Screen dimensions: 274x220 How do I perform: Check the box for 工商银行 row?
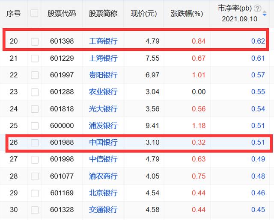point(35,41)
